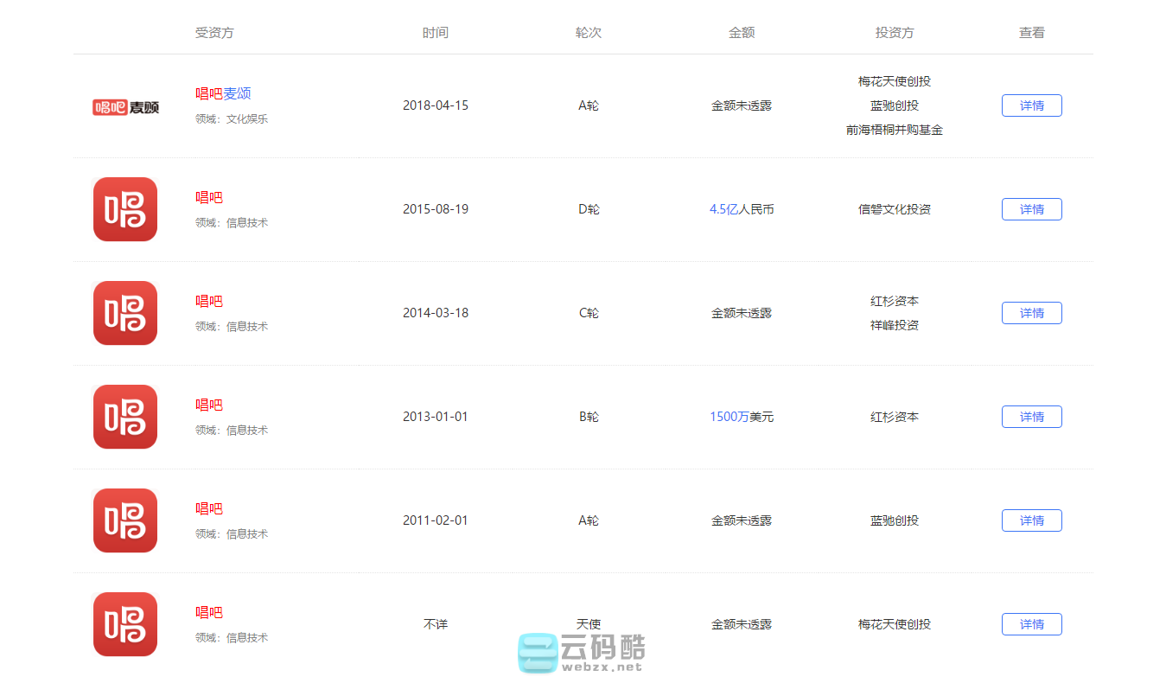The width and height of the screenshot is (1166, 683).
Task: Click the red 唱吧 text in the D轮 row
Action: (208, 197)
